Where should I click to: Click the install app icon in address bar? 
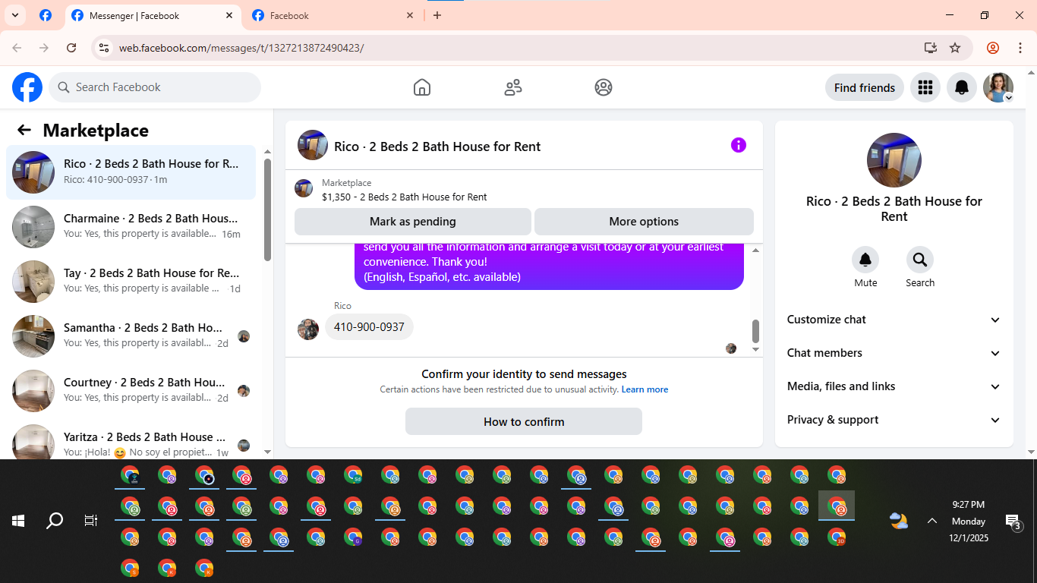tap(931, 48)
